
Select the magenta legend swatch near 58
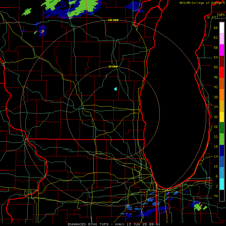(x=222, y=50)
